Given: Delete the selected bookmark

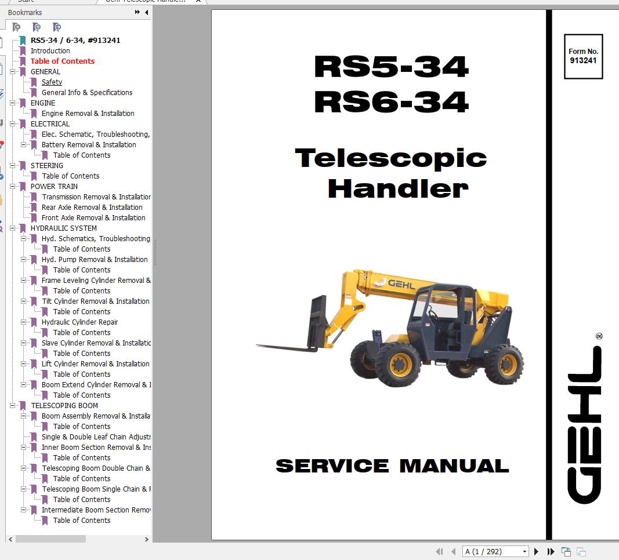Looking at the screenshot, I should point(16,27).
